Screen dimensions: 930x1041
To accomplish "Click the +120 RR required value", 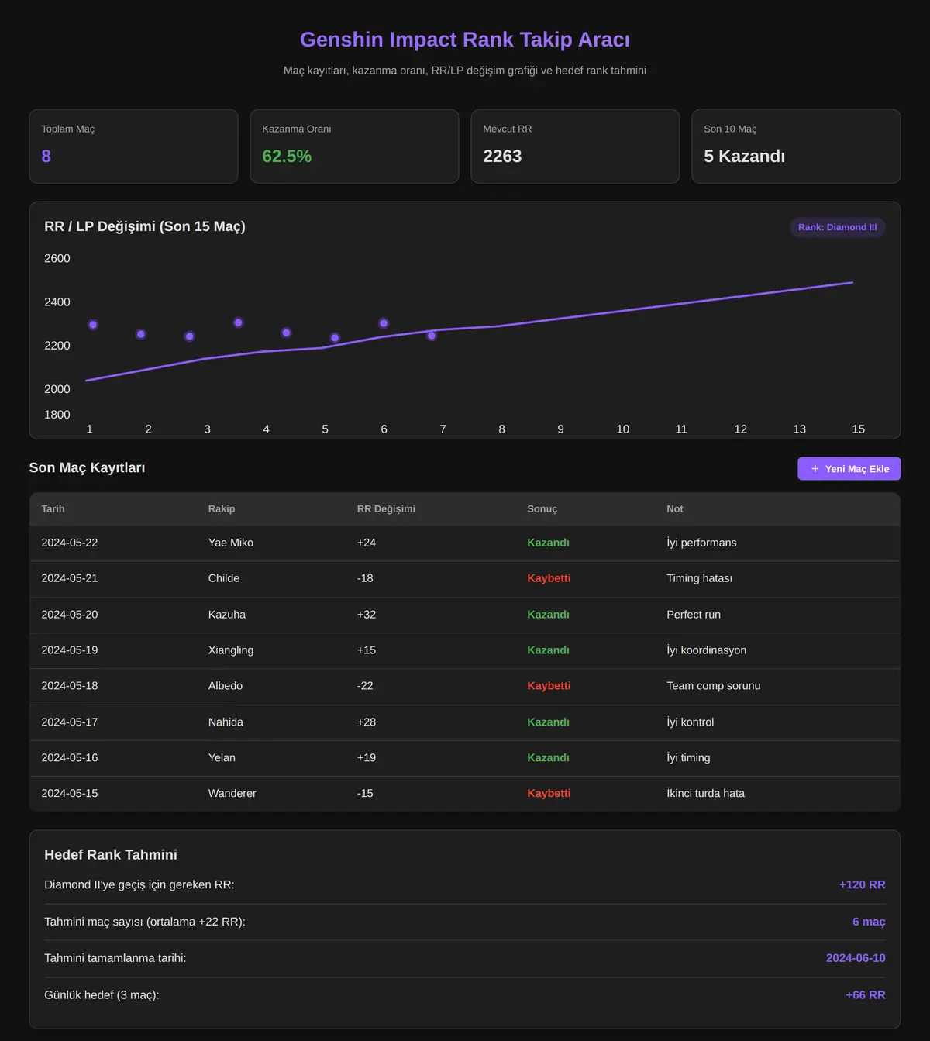I will 862,885.
